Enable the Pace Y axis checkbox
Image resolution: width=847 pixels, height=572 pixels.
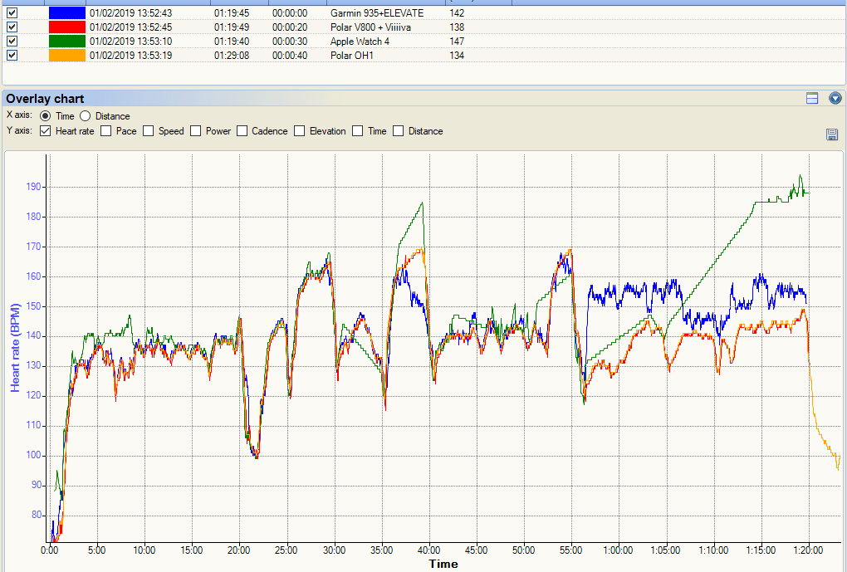(106, 131)
